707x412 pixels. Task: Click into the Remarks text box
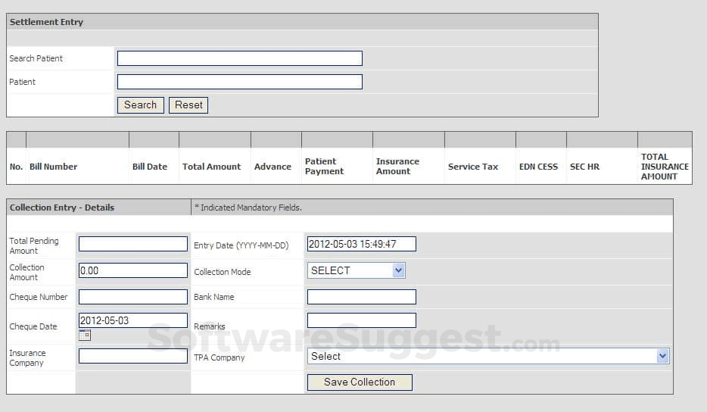pyautogui.click(x=361, y=320)
